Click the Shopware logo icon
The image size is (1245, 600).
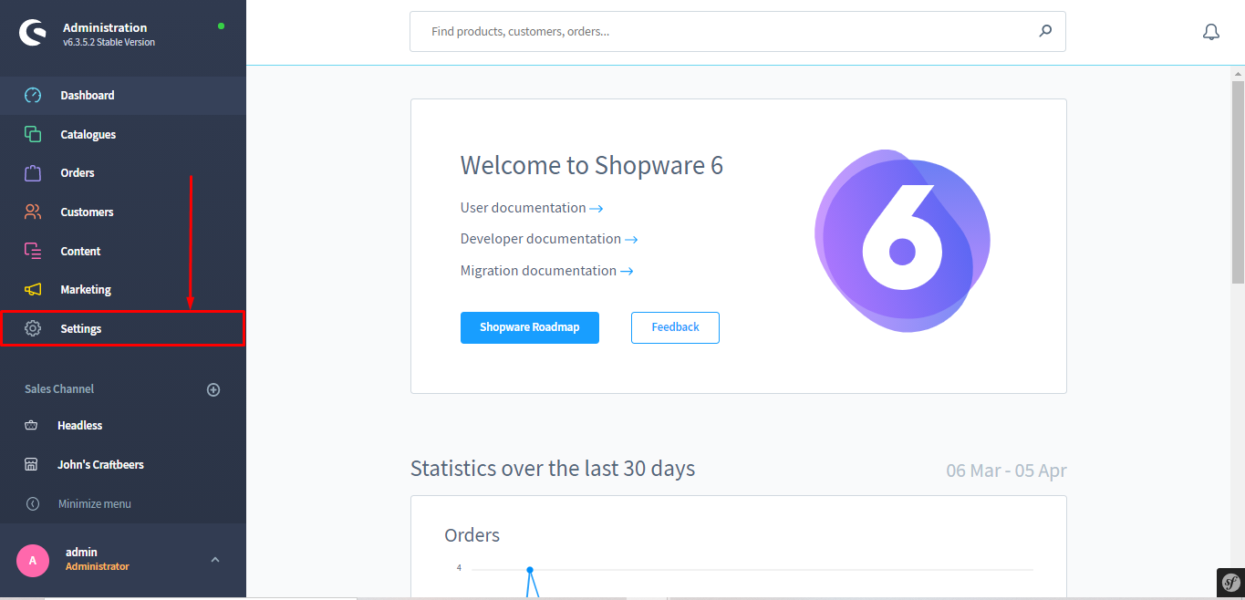33,34
